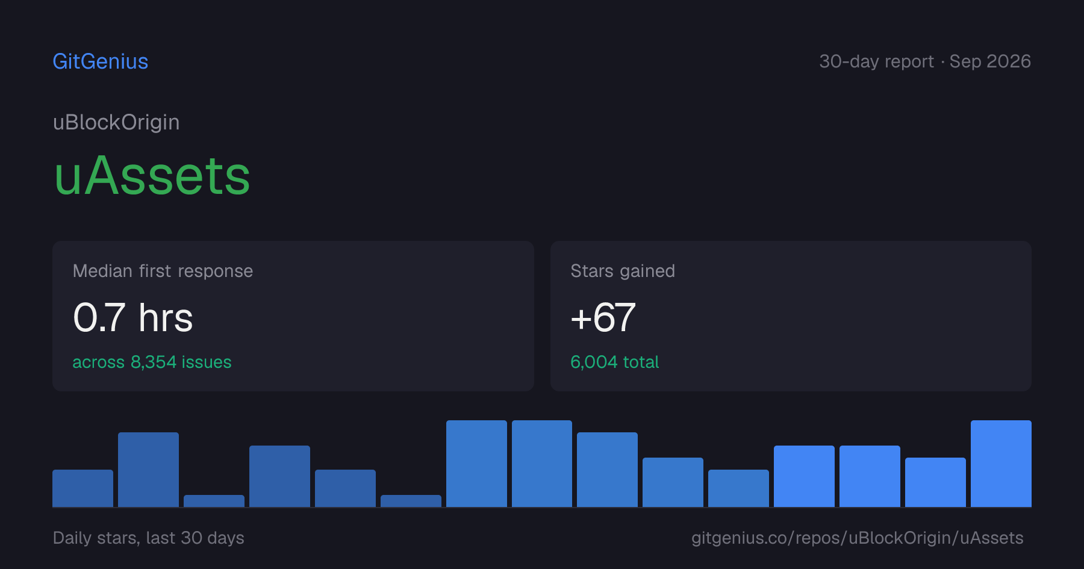Select the fourth bar of the stars chart
The image size is (1084, 569).
pos(279,476)
